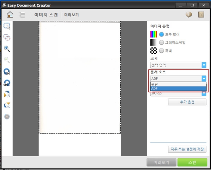Image resolution: width=211 pixels, height=170 pixels.
Task: Zoom in on the preview
Action: tap(7, 49)
